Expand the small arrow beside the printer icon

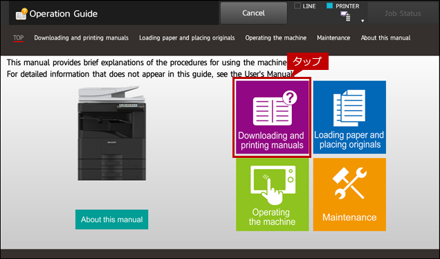pyautogui.click(x=363, y=21)
